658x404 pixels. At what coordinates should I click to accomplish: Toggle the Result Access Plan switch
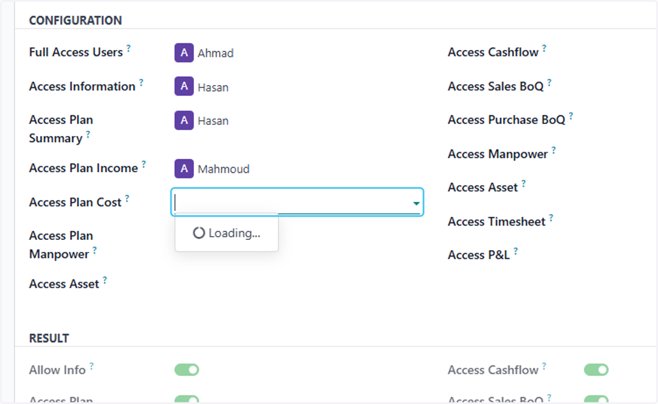[x=187, y=399]
